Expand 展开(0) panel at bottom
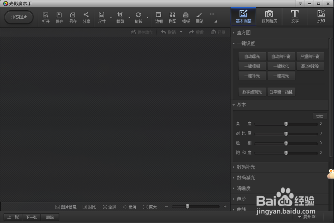The height and width of the screenshot is (223, 334). pyautogui.click(x=307, y=217)
